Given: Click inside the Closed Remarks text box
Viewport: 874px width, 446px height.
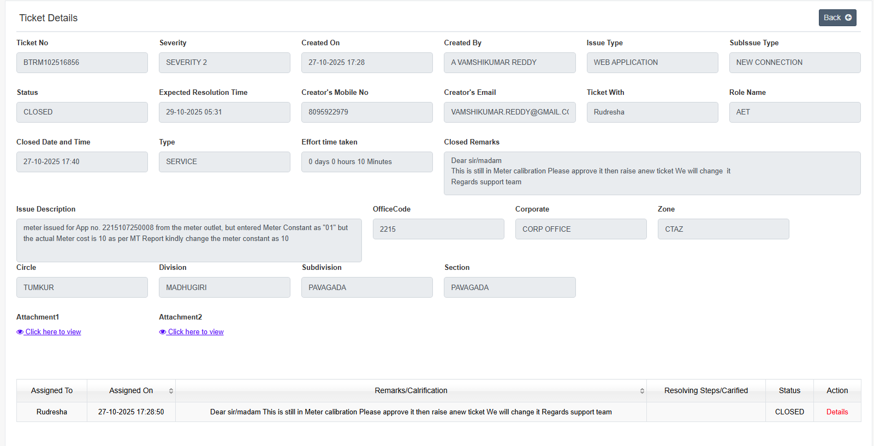Looking at the screenshot, I should click(652, 173).
